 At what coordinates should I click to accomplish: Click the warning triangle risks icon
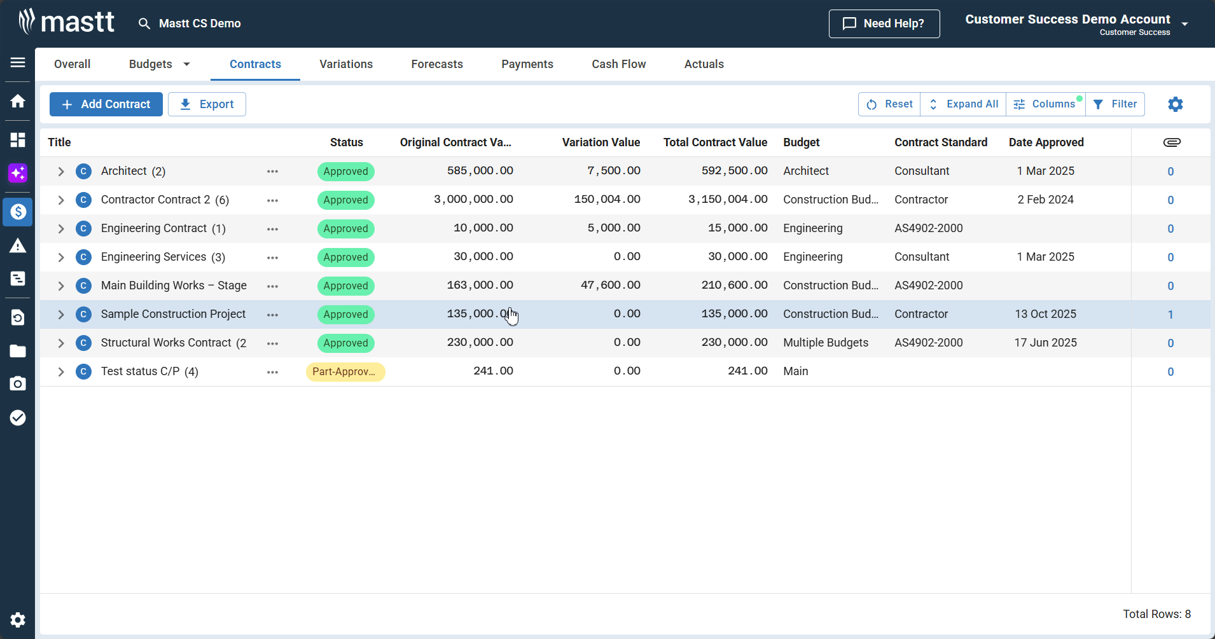point(18,246)
